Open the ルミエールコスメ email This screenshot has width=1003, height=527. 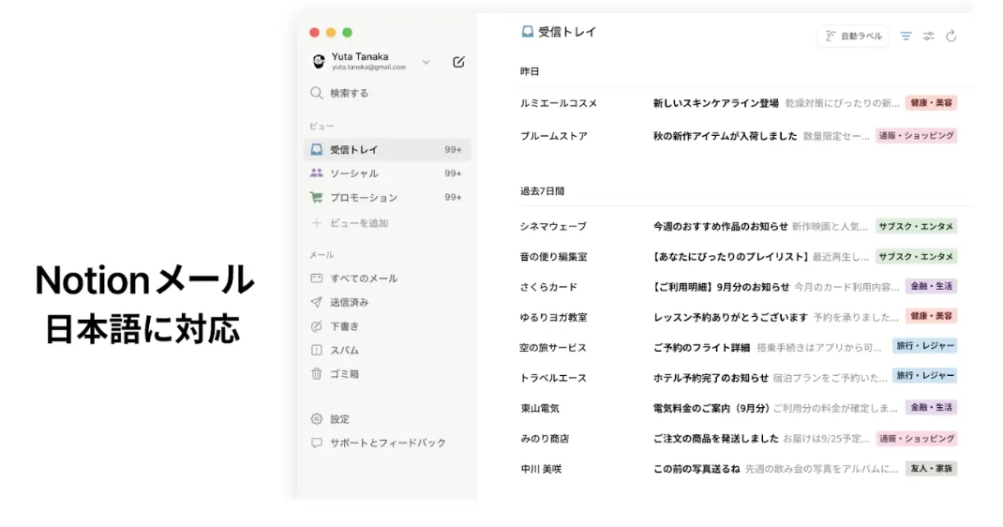pyautogui.click(x=739, y=103)
